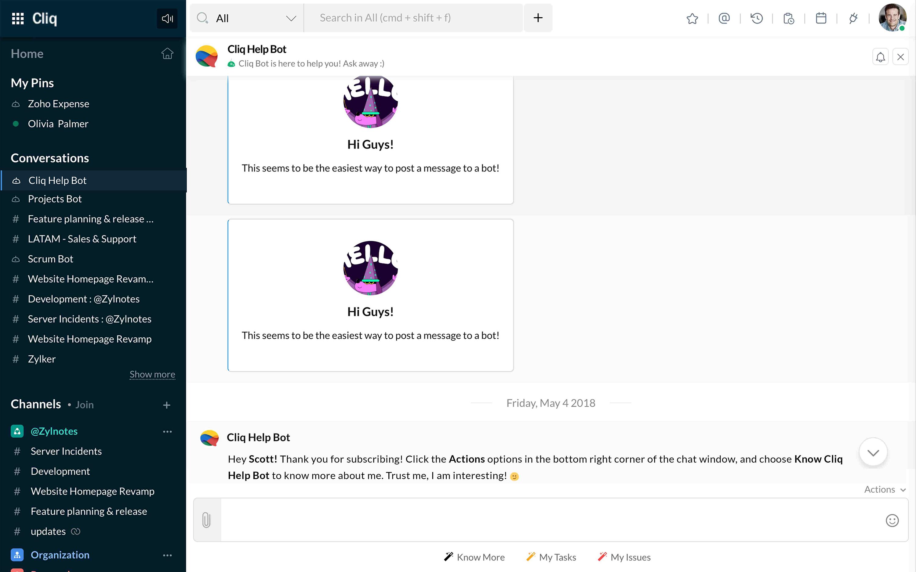Open the integrations plug icon
This screenshot has width=916, height=572.
tap(853, 18)
